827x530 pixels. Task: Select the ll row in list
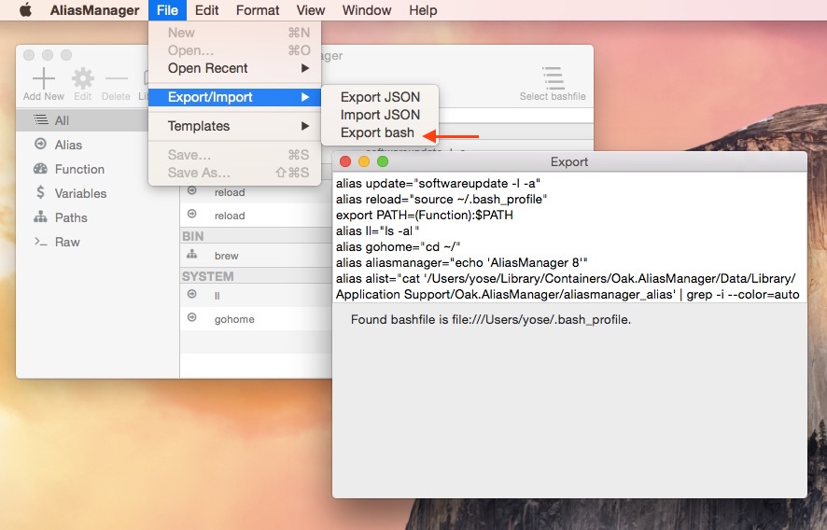(x=257, y=295)
